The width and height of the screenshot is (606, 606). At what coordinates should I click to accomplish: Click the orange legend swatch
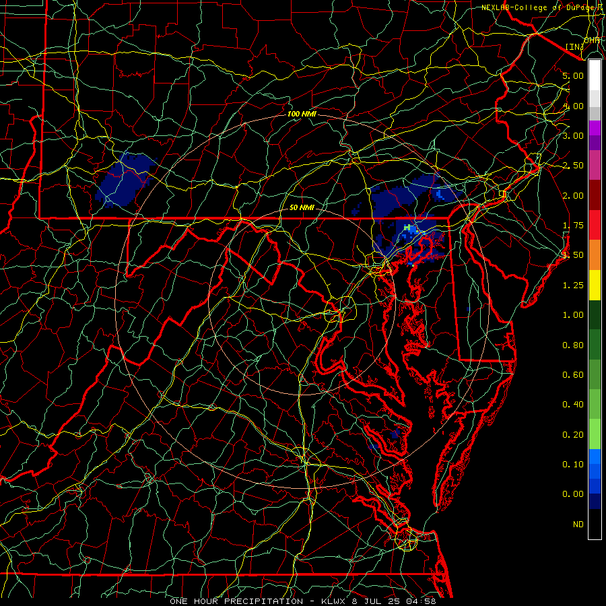click(x=595, y=255)
